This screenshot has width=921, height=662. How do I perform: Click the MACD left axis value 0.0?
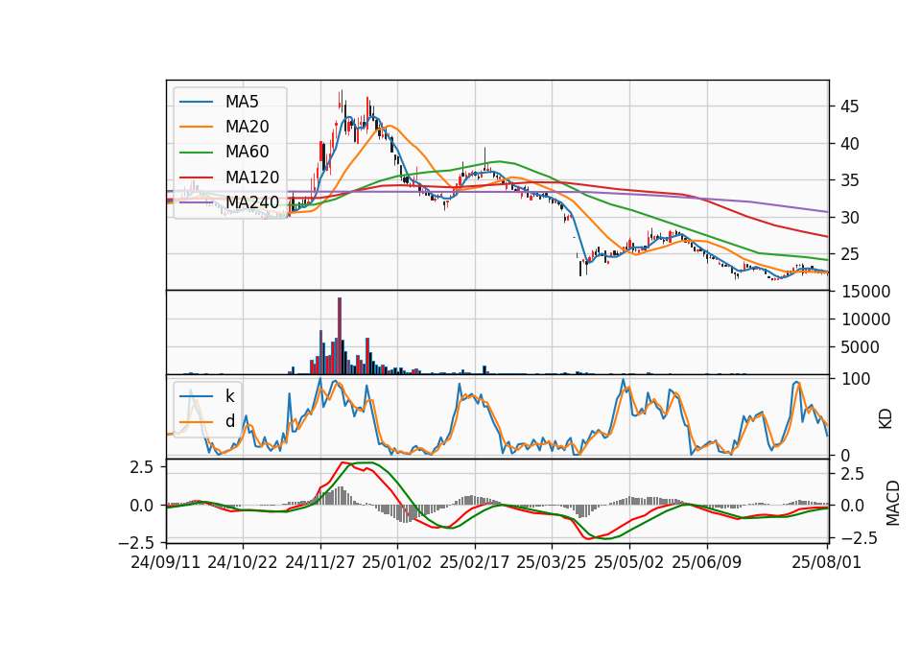tap(141, 506)
